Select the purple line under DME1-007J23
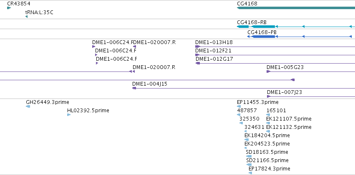The width and height of the screenshot is (355, 175). (x=311, y=96)
